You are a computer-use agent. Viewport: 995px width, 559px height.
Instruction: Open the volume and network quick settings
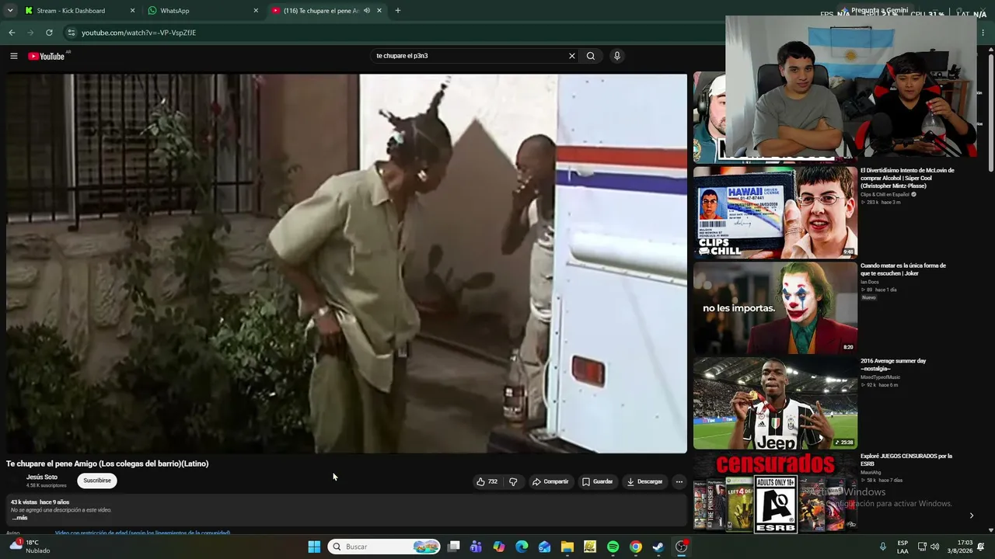click(928, 547)
